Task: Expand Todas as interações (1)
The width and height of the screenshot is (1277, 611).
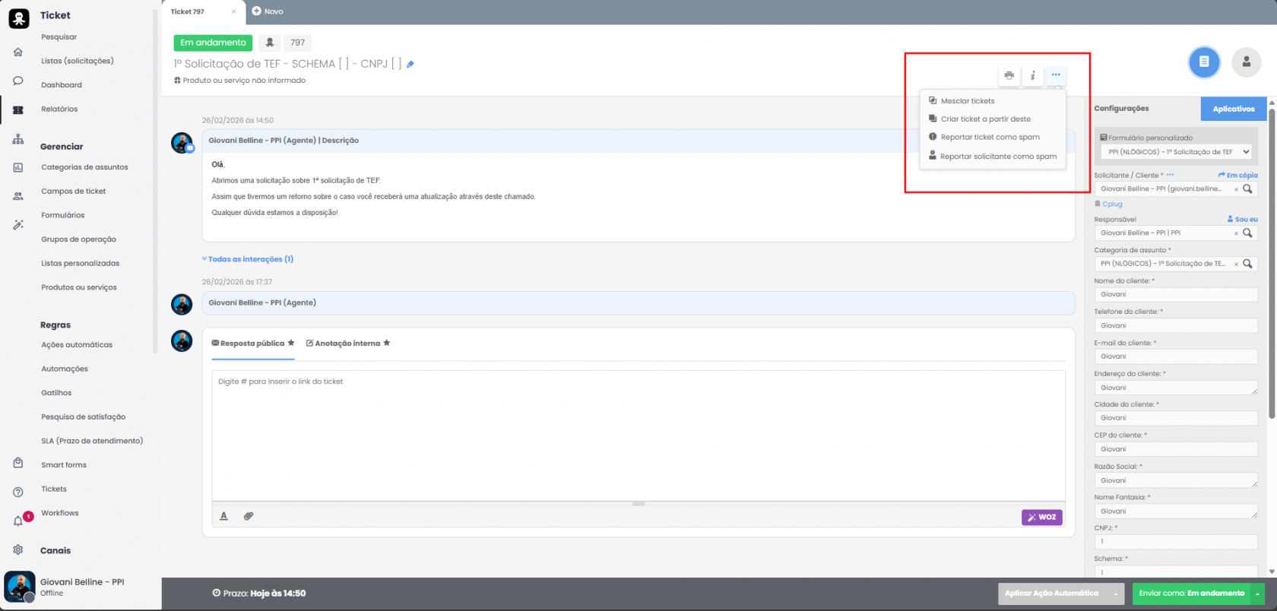Action: 248,259
